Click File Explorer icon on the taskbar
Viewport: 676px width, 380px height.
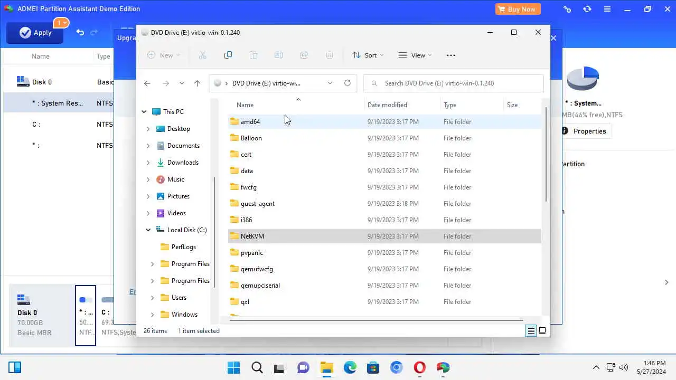tap(326, 367)
